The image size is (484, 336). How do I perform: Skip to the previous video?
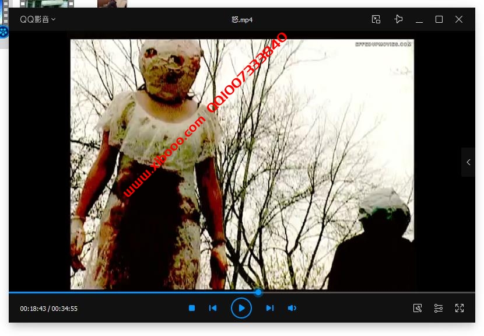point(213,308)
